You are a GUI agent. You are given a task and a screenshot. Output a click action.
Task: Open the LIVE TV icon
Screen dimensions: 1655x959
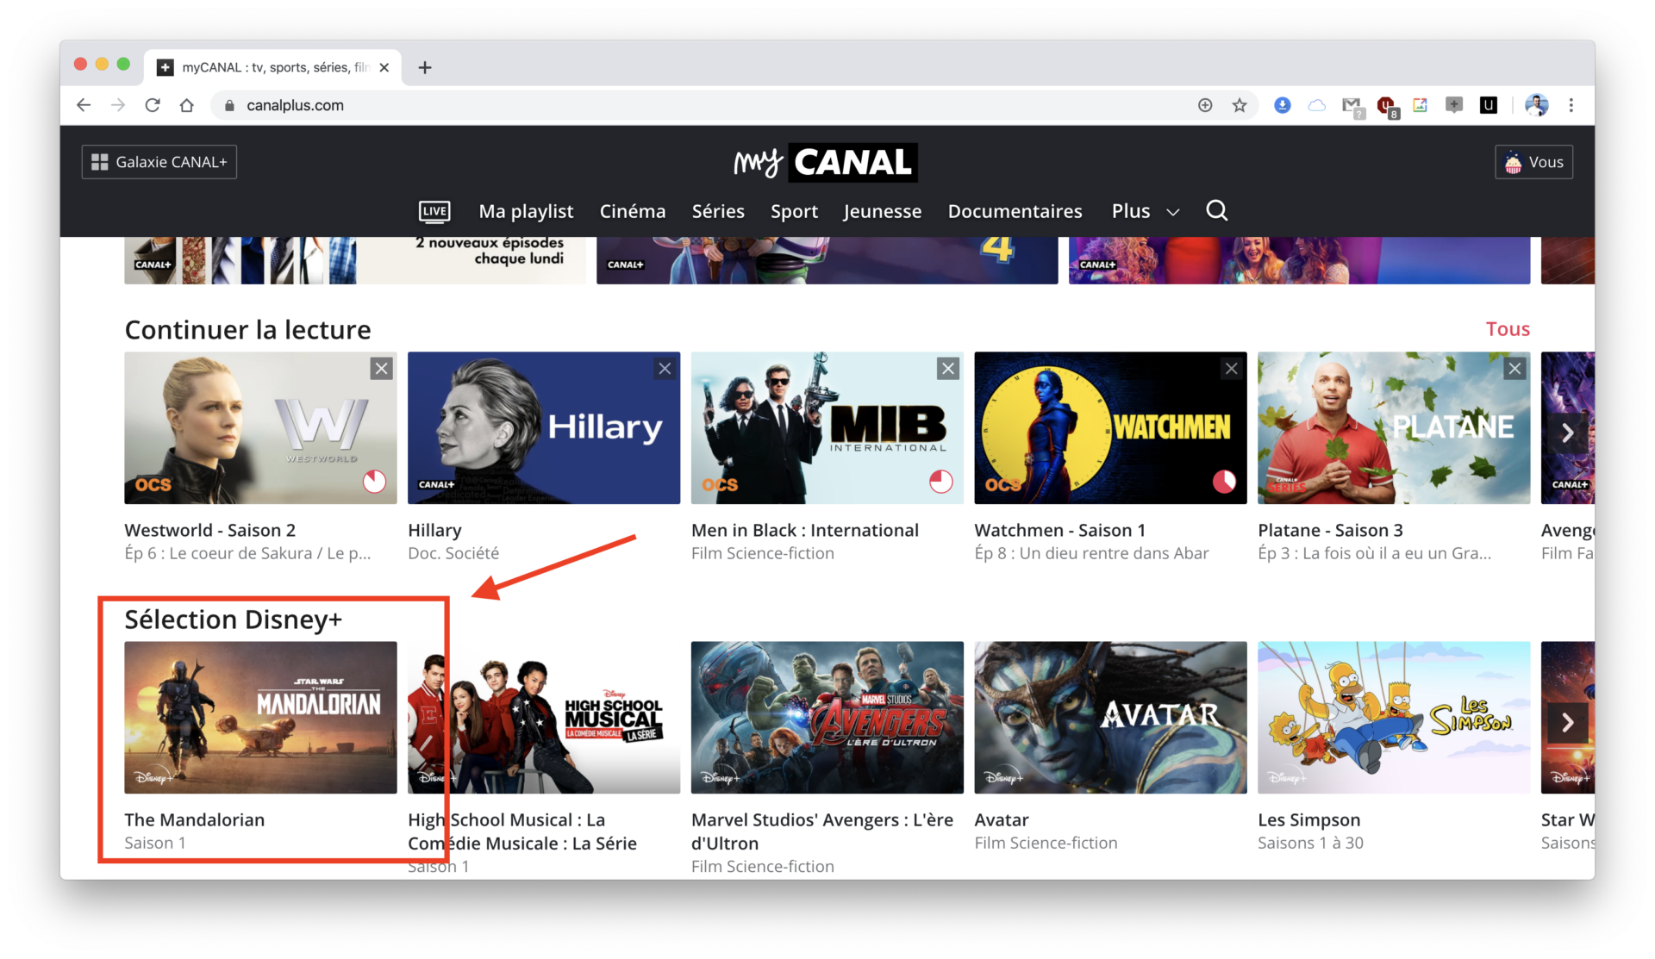click(434, 211)
